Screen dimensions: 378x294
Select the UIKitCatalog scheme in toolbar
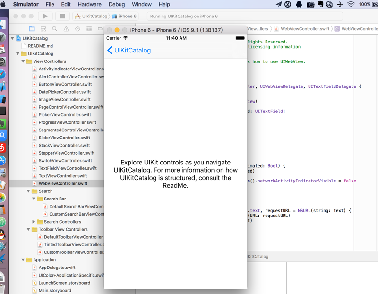pyautogui.click(x=91, y=16)
